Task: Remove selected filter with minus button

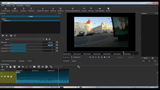Action: pyautogui.click(x=7, y=35)
